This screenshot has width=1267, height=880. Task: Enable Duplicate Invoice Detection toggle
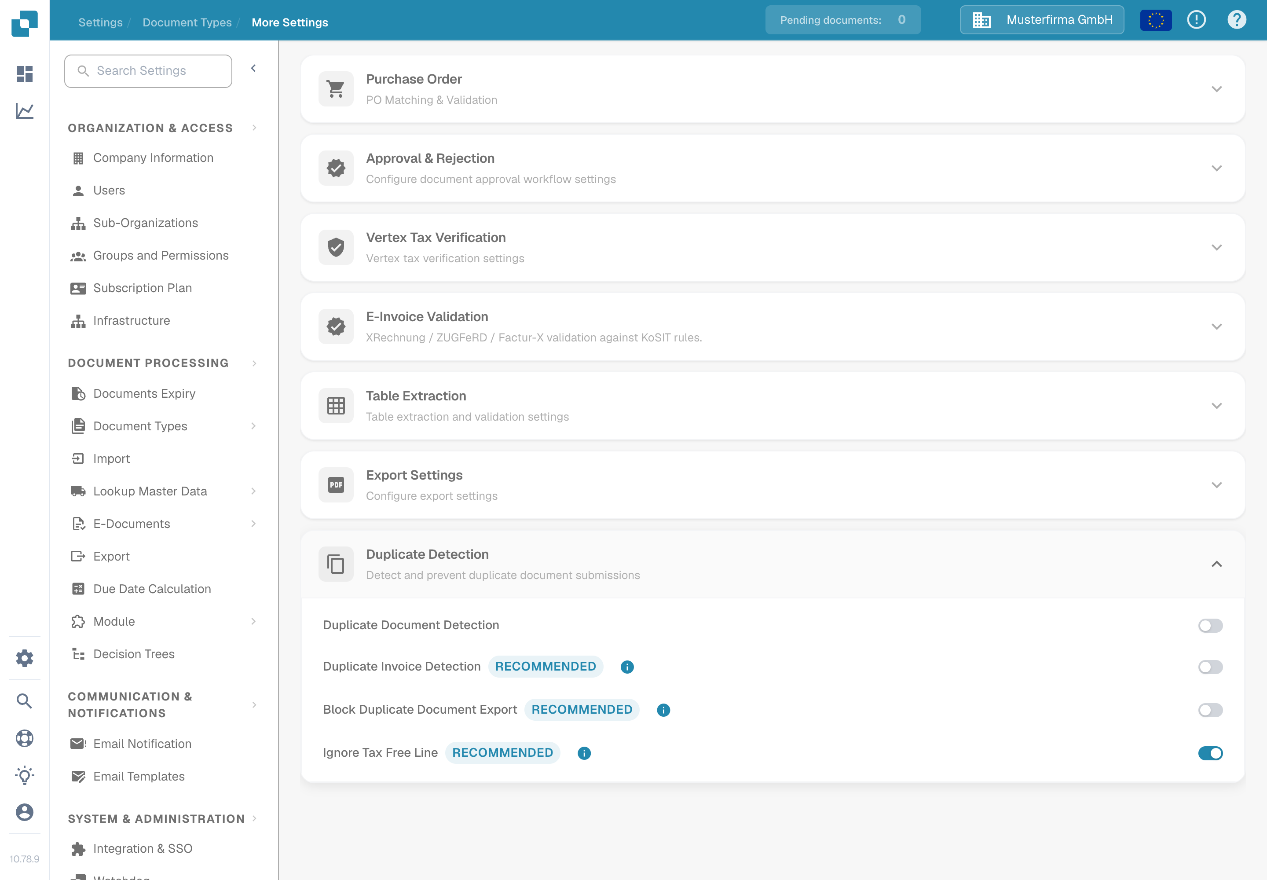pos(1210,667)
